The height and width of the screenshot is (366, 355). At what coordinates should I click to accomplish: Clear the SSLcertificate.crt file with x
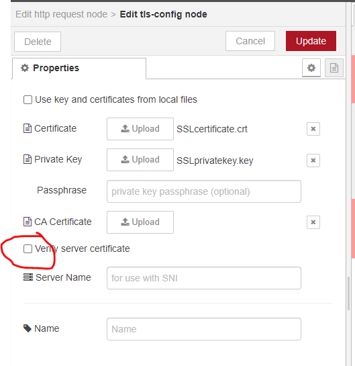tap(313, 129)
